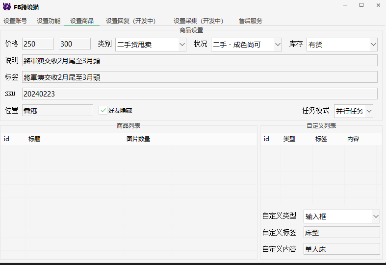Image resolution: width=386 pixels, height=265 pixels.
Task: Open 设置回复 (开发中) tab
Action: tap(130, 21)
